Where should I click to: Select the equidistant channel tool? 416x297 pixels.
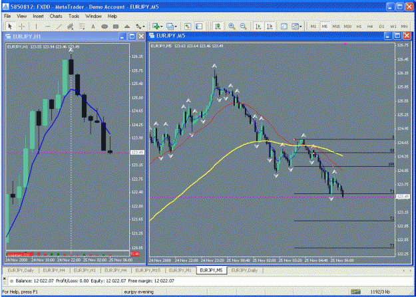point(71,26)
